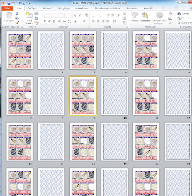Screen dimensions: 192x196
Task: Click the large Einfügen paste icon
Action: tap(9, 15)
